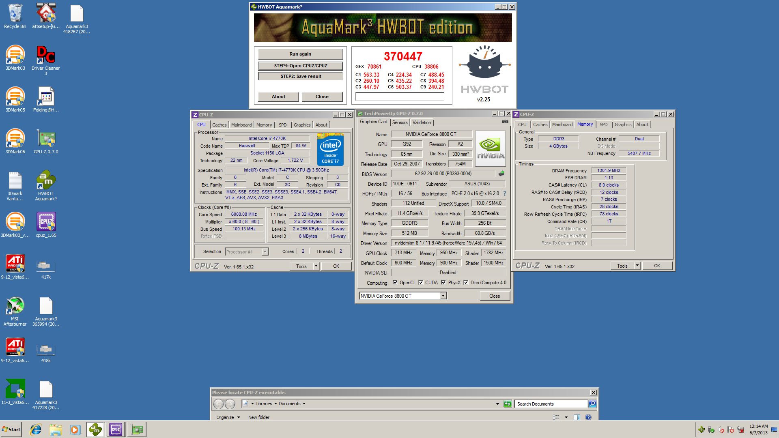Click the Run again button in Aquamark
The image size is (779, 438).
click(x=300, y=54)
